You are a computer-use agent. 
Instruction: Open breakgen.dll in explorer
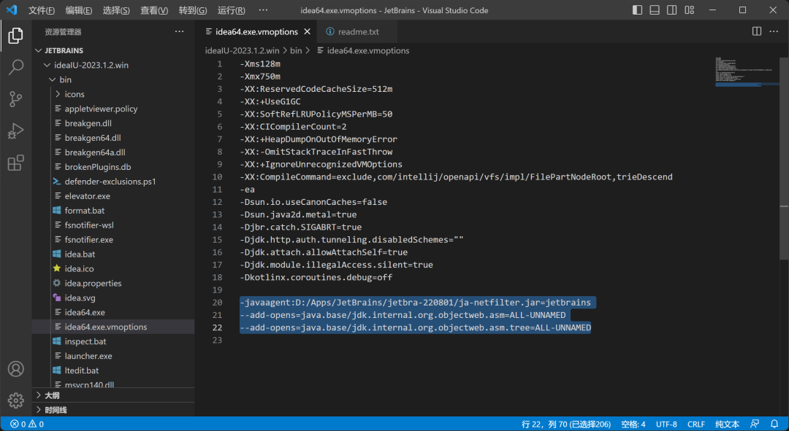click(113, 123)
